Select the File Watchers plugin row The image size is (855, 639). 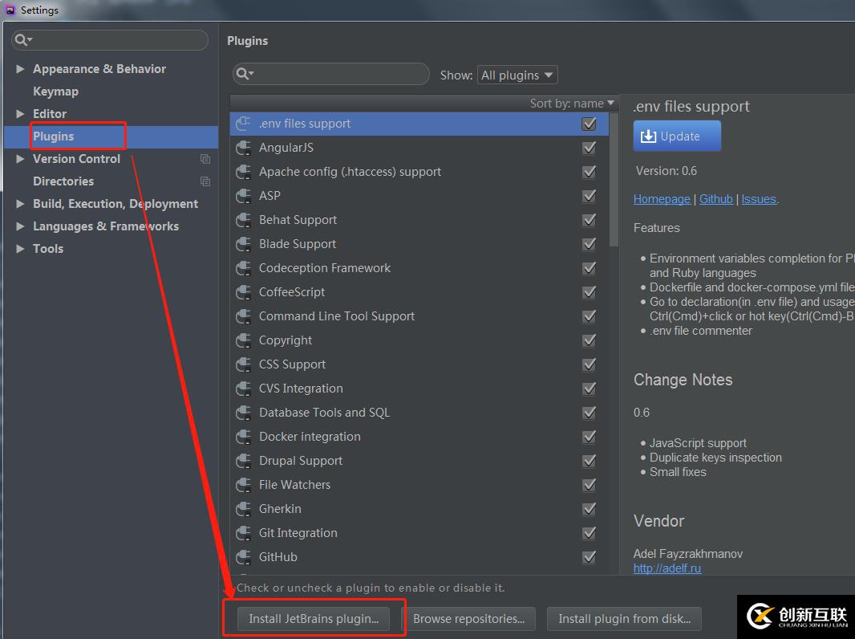pyautogui.click(x=419, y=485)
